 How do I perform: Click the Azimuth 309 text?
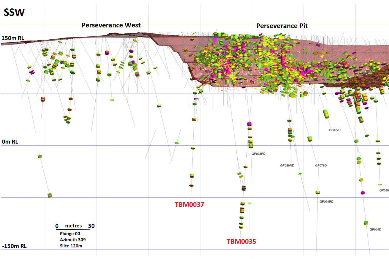[x=73, y=240]
